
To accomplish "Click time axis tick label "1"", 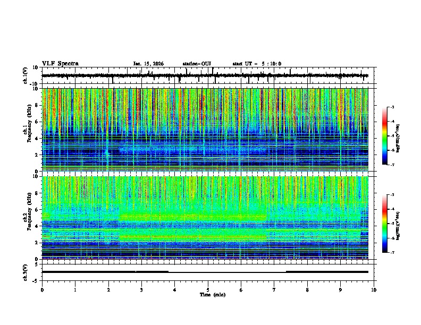I will 75,290.
